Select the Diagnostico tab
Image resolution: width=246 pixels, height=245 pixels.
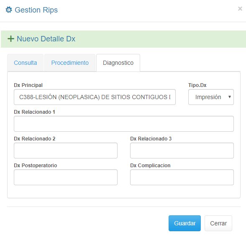tap(118, 63)
